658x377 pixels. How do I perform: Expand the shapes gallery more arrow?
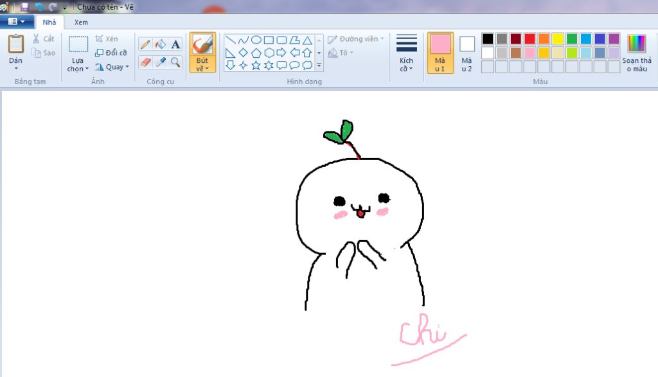pos(319,66)
